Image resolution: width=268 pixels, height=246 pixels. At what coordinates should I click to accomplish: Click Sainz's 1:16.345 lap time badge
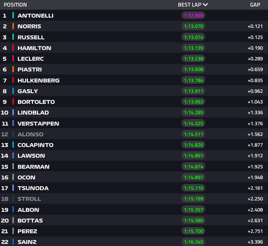[x=193, y=242]
